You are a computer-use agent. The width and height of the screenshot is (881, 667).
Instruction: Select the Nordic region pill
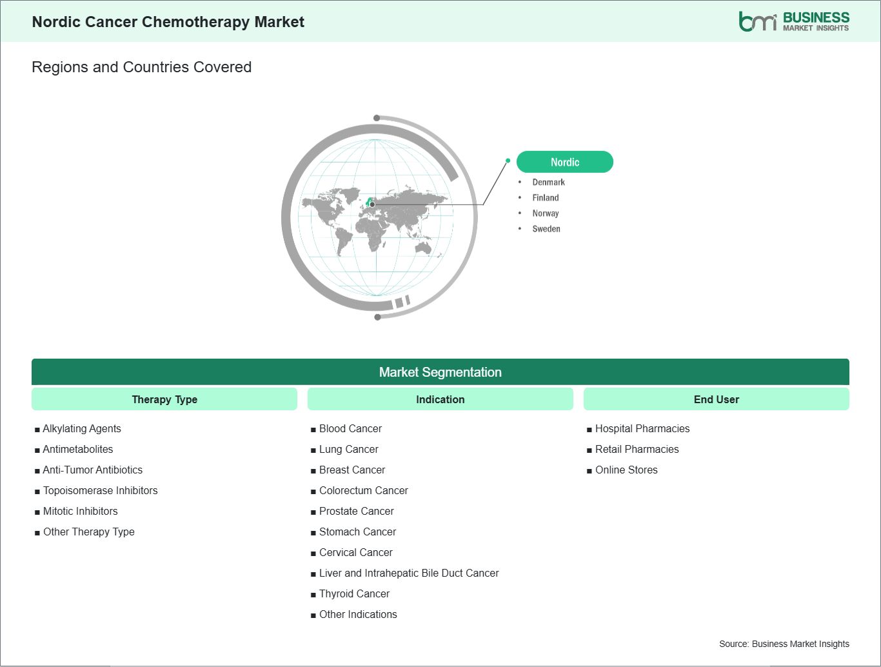point(564,162)
